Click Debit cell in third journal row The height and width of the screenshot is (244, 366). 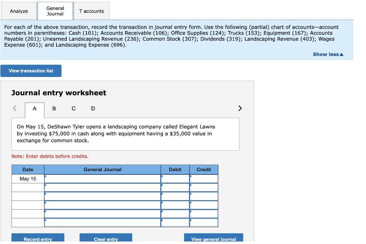[175, 196]
